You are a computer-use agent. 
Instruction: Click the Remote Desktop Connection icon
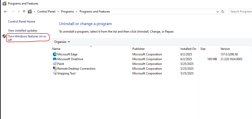55,68
